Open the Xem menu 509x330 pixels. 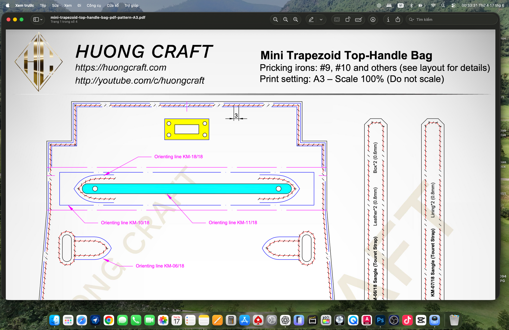(68, 5)
